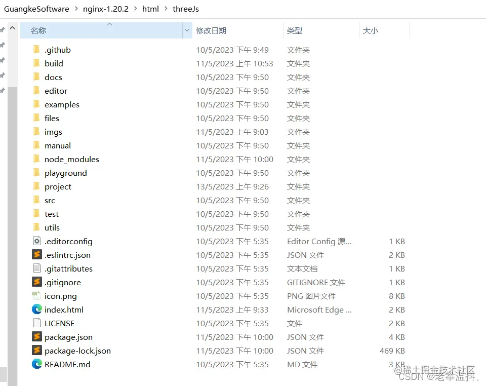Image resolution: width=486 pixels, height=386 pixels.
Task: Click the .editorconfig gear file icon
Action: click(x=37, y=241)
